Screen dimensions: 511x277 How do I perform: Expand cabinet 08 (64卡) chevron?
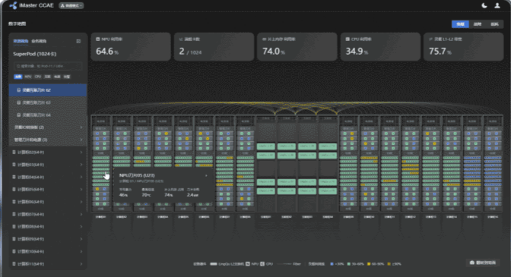(81, 227)
